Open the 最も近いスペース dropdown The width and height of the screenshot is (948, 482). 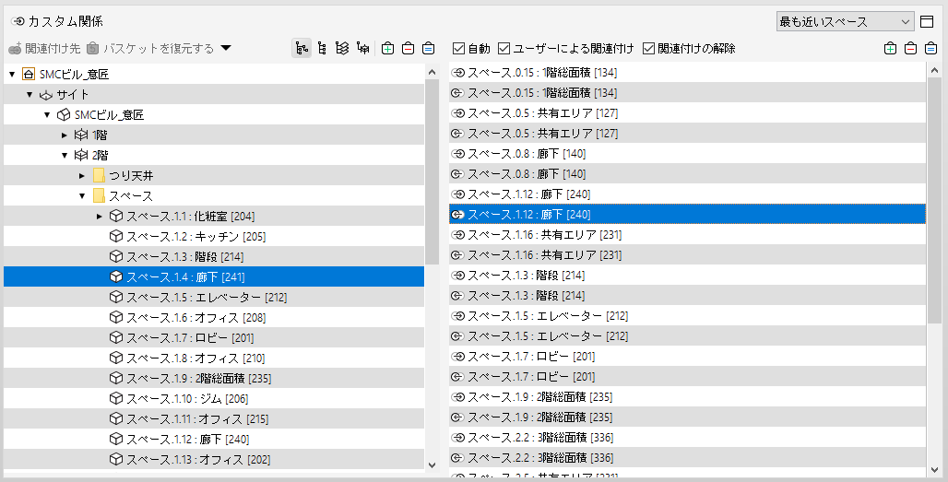(x=846, y=22)
